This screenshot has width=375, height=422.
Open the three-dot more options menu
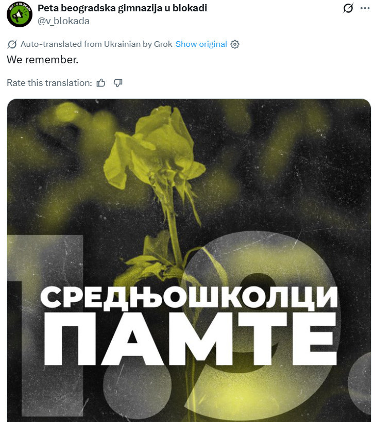click(365, 9)
